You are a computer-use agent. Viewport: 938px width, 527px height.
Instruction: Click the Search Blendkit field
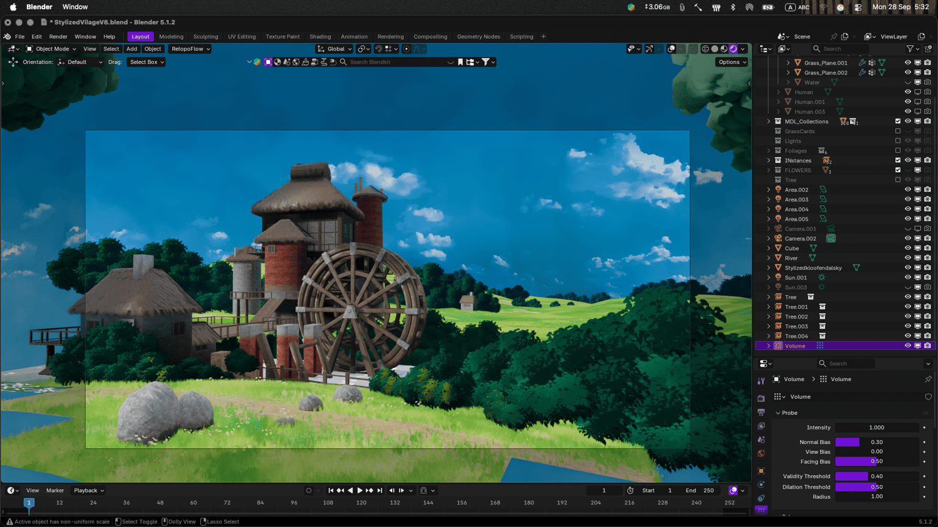coord(397,62)
